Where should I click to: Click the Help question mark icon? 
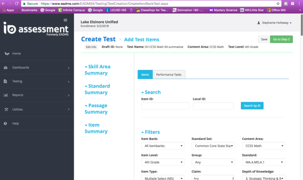click(6, 123)
